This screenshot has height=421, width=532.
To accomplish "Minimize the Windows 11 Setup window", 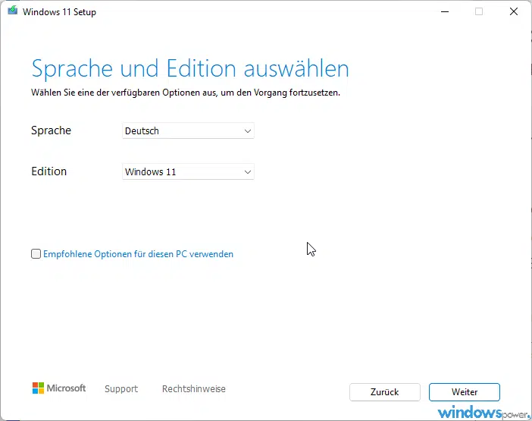I will pyautogui.click(x=445, y=11).
